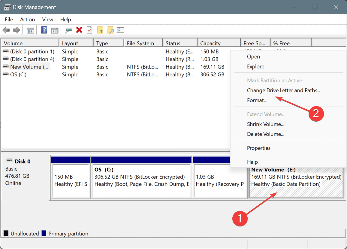Click the 1.03 GB capacity cell in list

tap(209, 59)
